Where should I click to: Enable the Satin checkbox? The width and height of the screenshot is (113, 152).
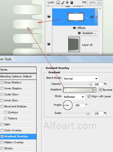click(x=2, y=124)
